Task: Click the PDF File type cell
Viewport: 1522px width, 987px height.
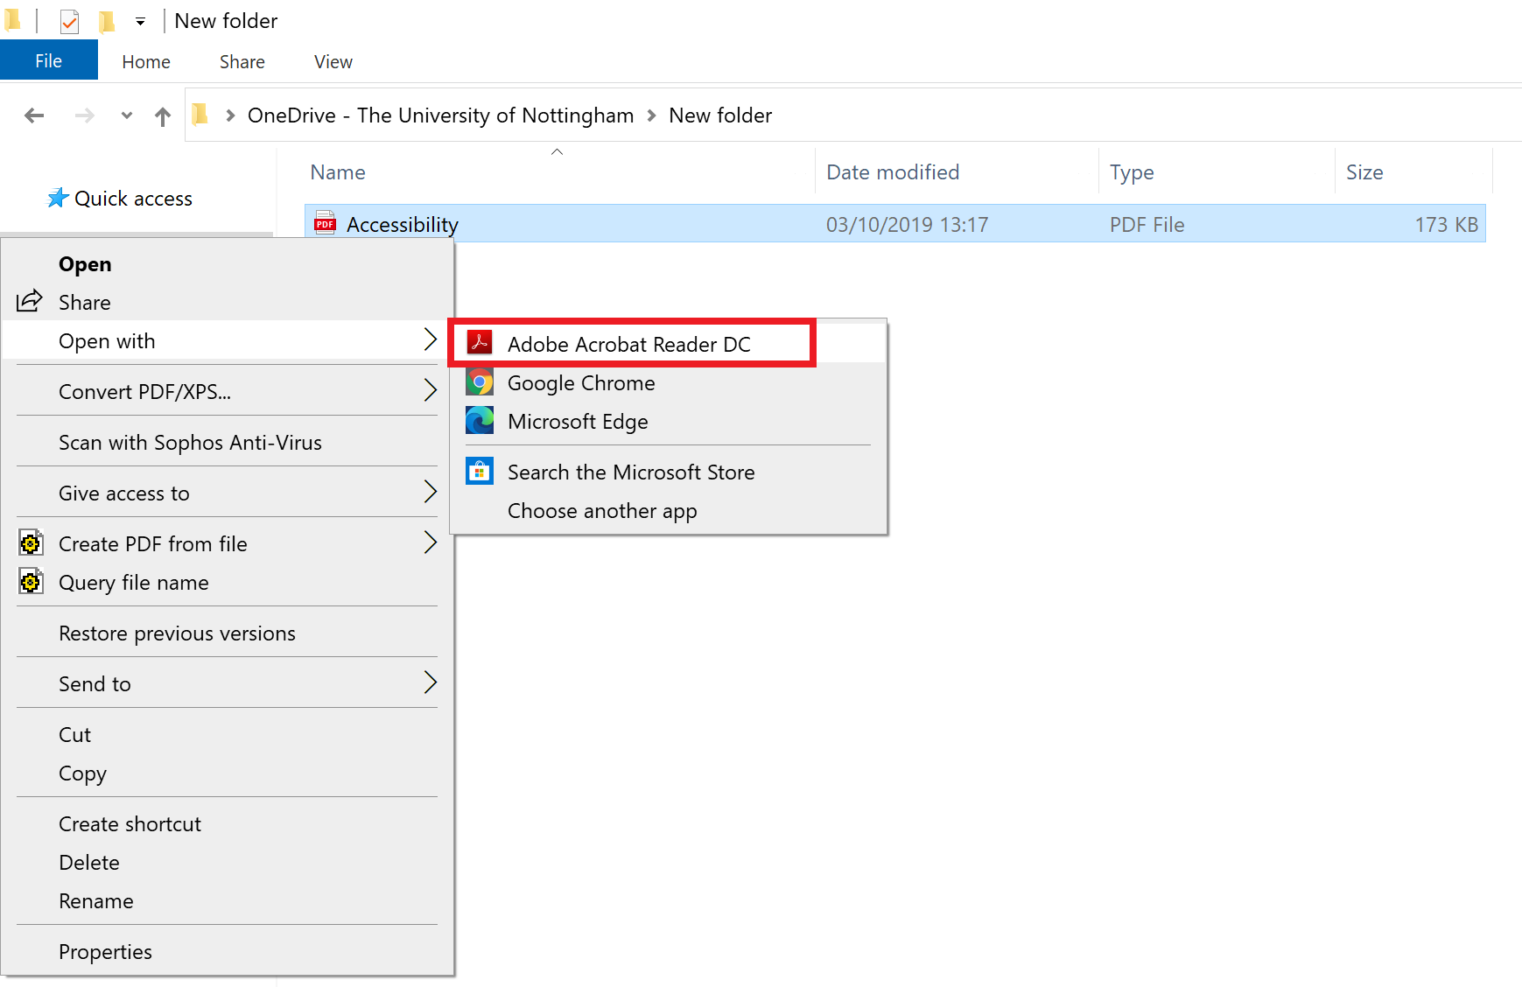Action: click(1147, 225)
